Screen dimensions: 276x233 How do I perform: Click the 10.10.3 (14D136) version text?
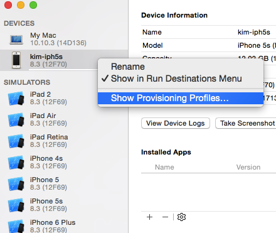pos(58,43)
